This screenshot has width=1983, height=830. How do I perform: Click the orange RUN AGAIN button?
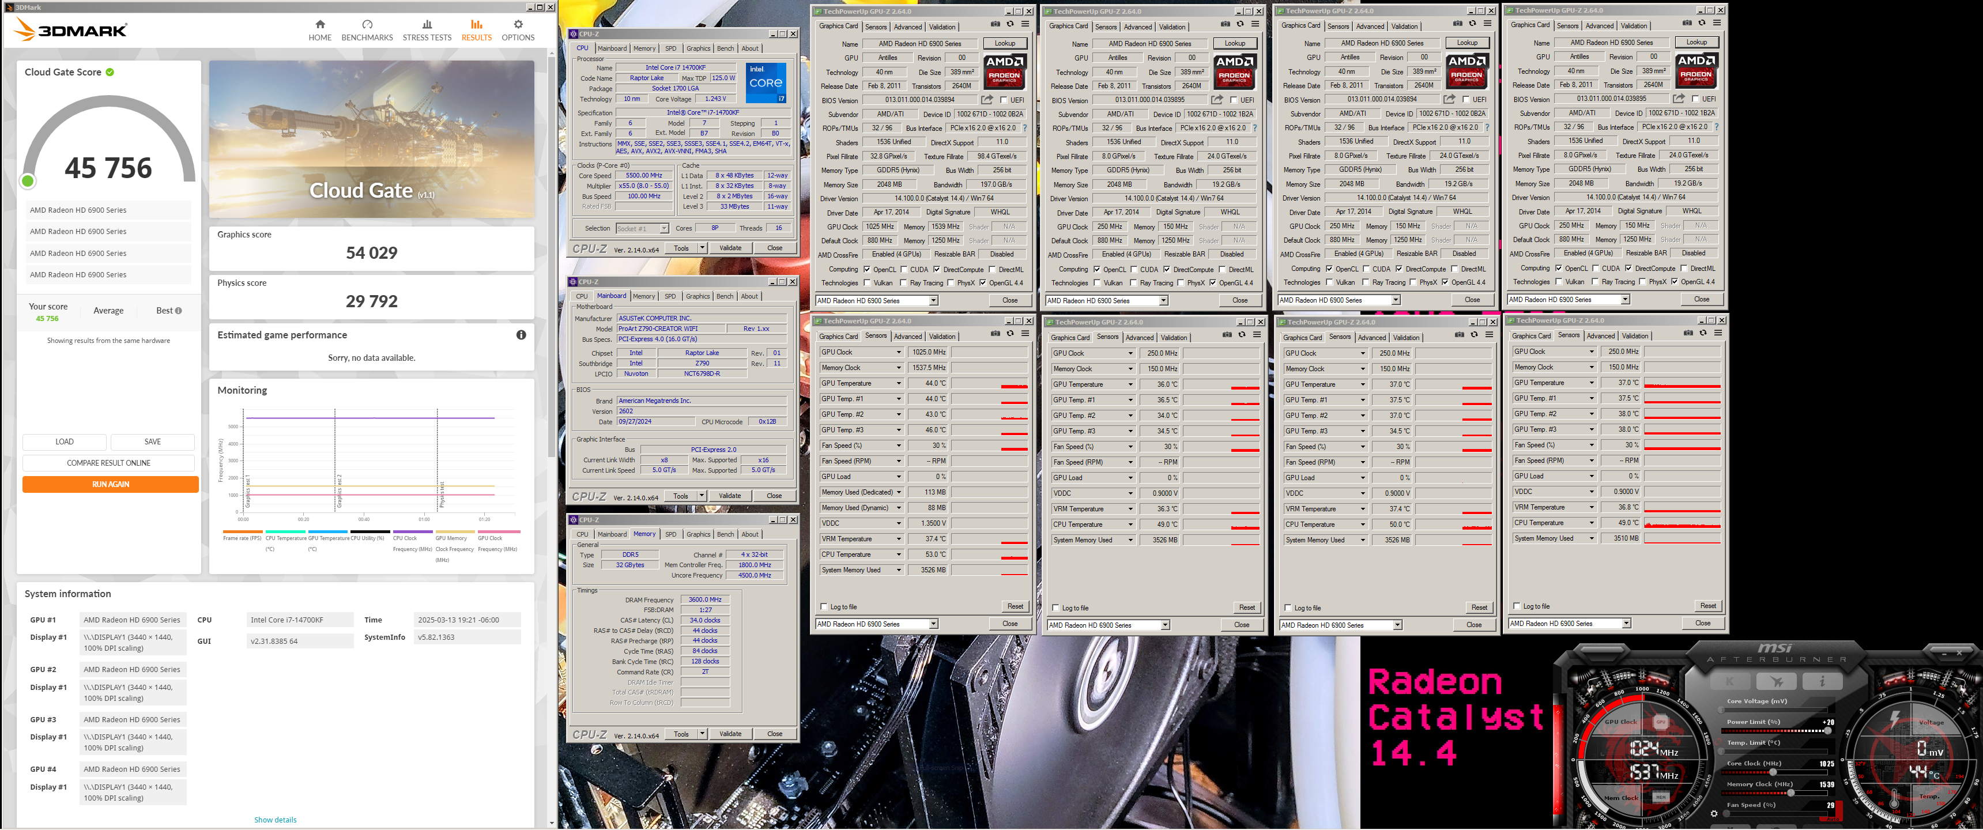point(110,484)
